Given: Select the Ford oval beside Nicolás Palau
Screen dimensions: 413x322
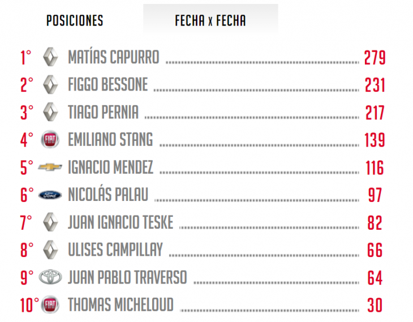Looking at the screenshot, I should tap(50, 195).
